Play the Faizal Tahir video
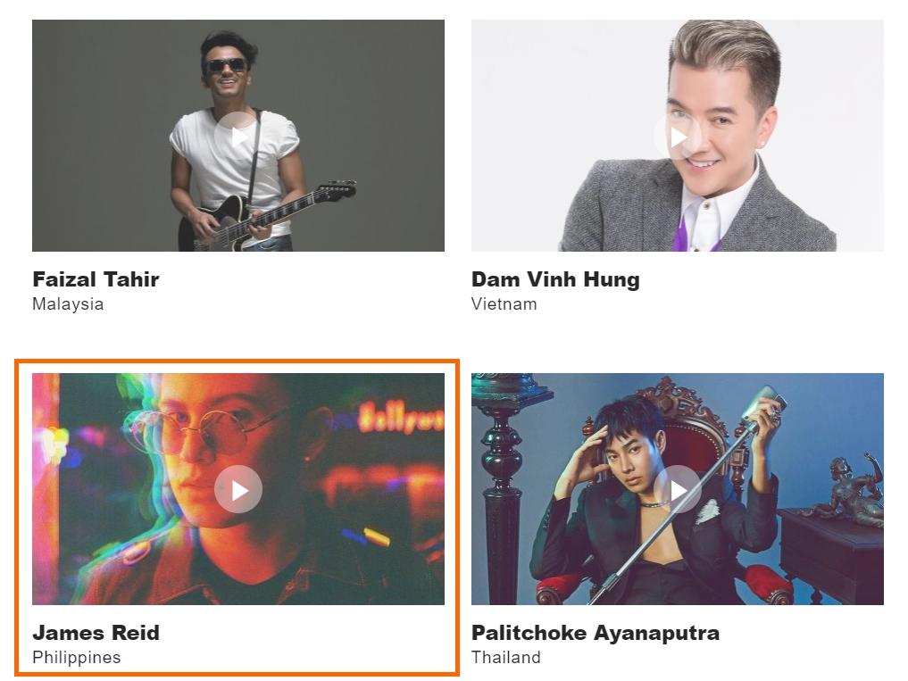908x681 pixels. point(238,137)
